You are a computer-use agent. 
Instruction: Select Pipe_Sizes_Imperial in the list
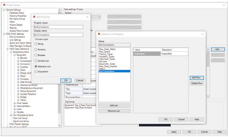tap(108, 66)
